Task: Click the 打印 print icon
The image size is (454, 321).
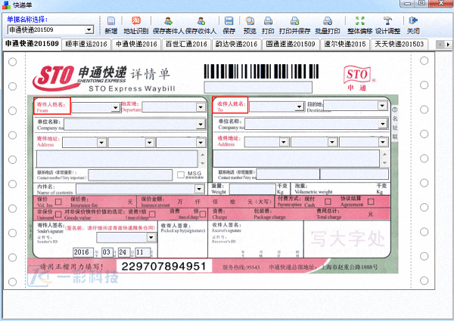Action: pos(268,25)
